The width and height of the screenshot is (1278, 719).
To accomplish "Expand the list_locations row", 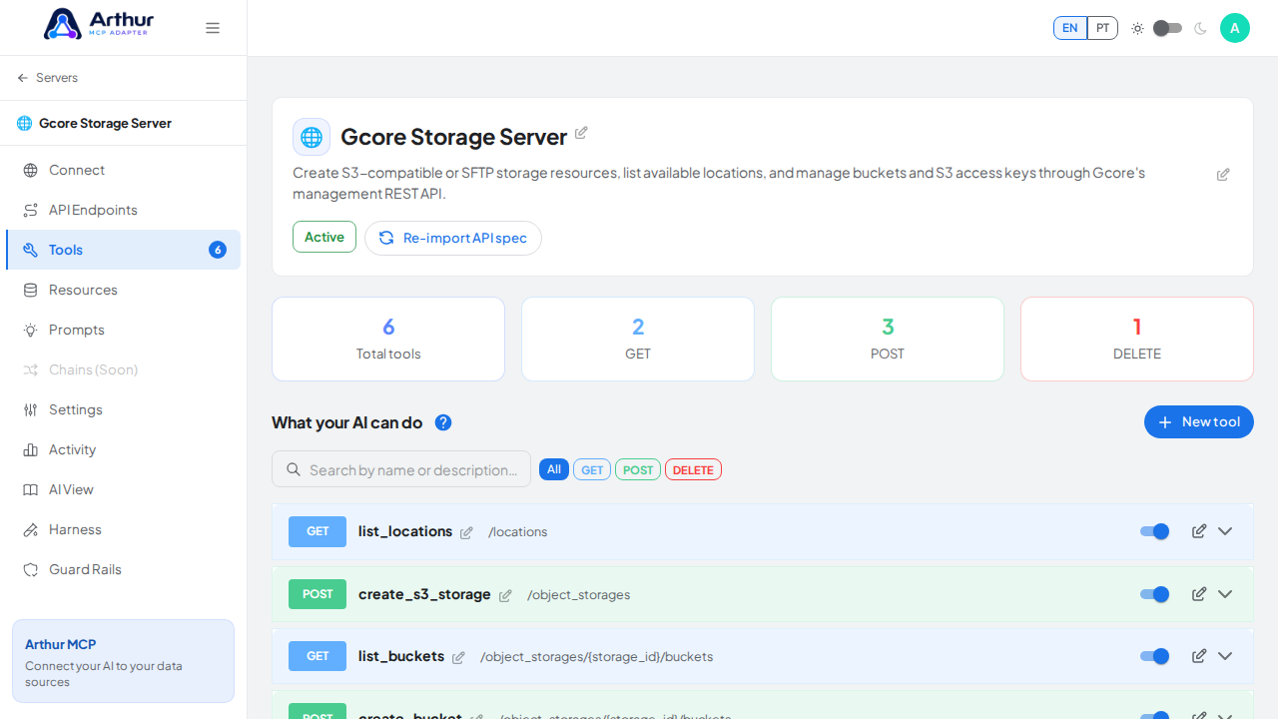I will pos(1225,531).
